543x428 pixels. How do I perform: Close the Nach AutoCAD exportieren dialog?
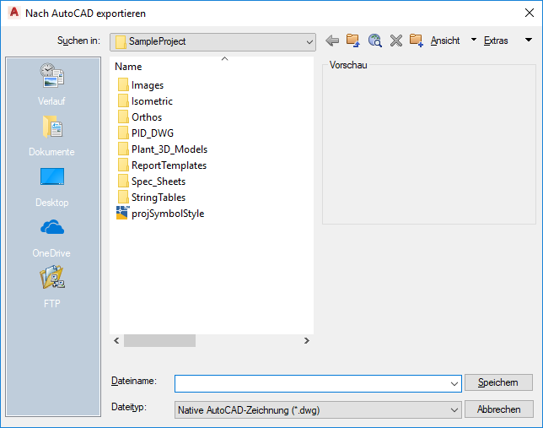[530, 13]
